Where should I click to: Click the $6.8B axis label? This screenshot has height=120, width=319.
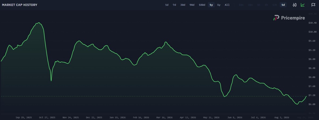click(312, 104)
